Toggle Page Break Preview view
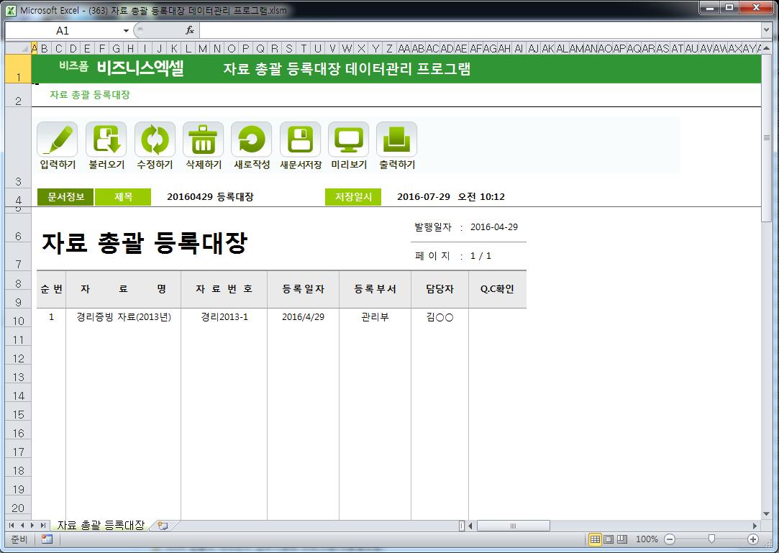The height and width of the screenshot is (553, 779). click(622, 539)
